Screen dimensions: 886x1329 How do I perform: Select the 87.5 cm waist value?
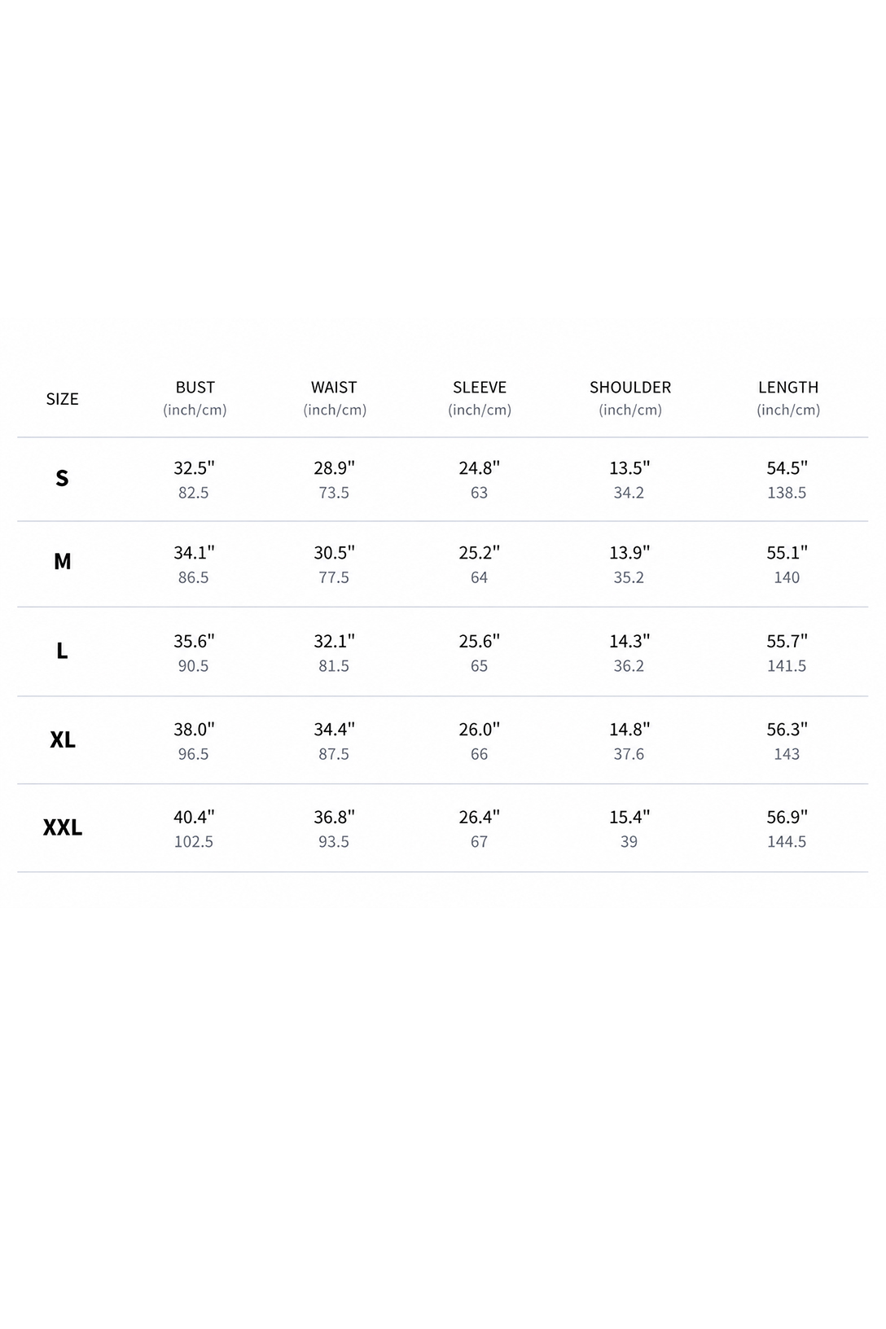pos(334,754)
